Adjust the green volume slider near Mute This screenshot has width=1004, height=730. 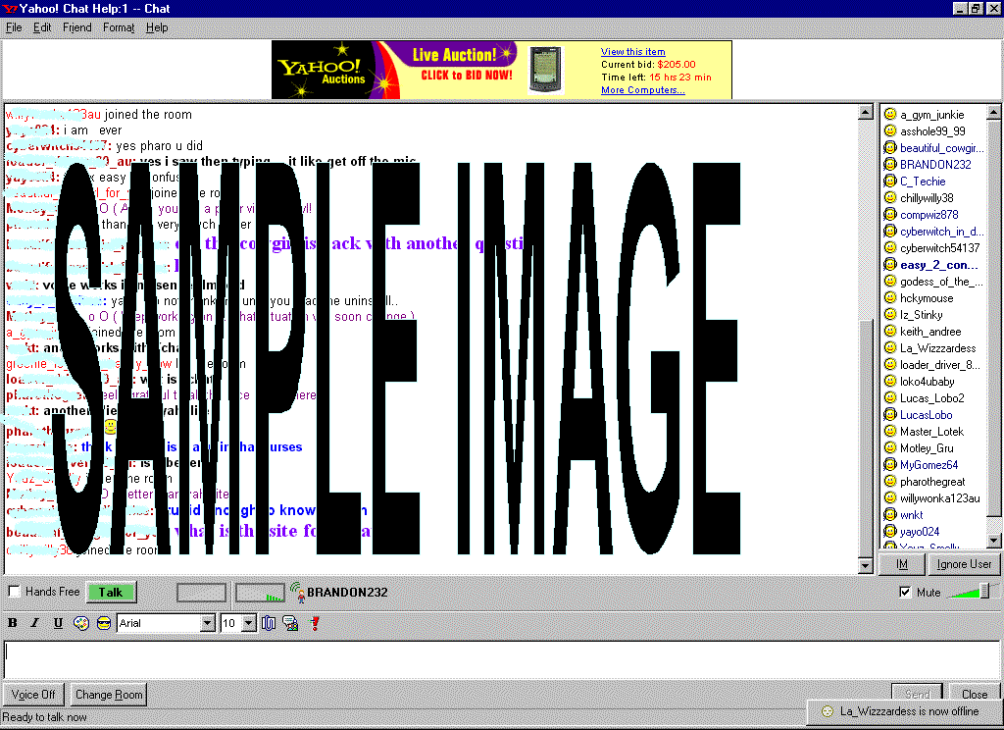click(971, 592)
